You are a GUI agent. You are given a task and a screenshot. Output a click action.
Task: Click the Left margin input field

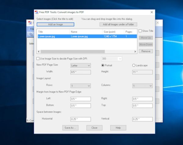pos(81,99)
